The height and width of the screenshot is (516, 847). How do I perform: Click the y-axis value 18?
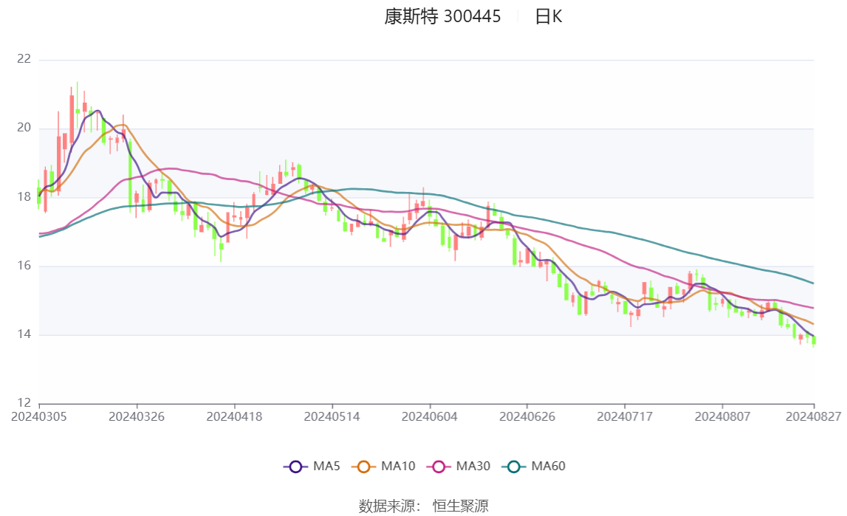24,197
